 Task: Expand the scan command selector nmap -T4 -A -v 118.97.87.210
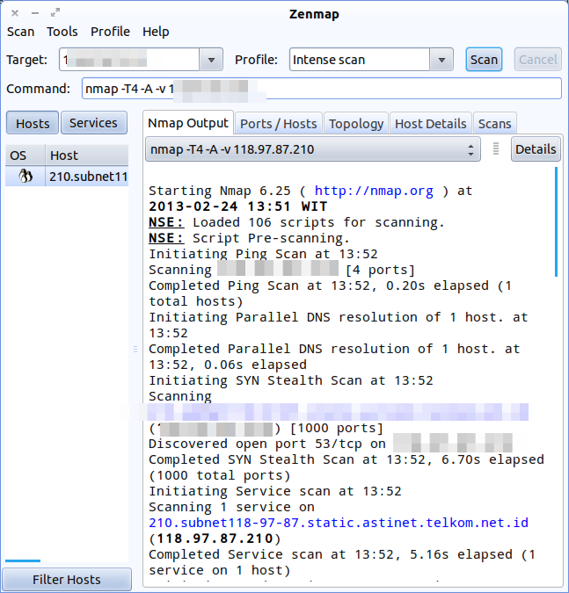point(313,149)
